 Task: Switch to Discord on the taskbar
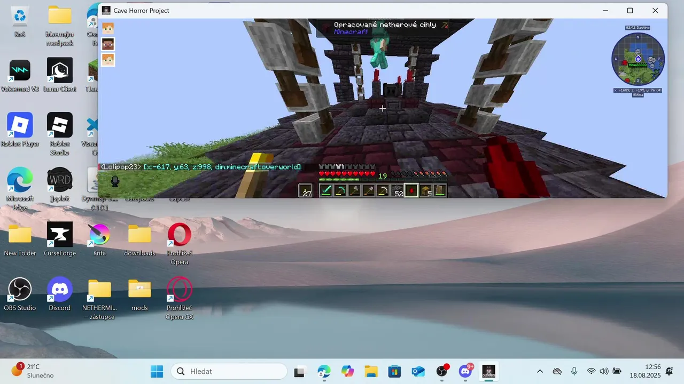(465, 371)
